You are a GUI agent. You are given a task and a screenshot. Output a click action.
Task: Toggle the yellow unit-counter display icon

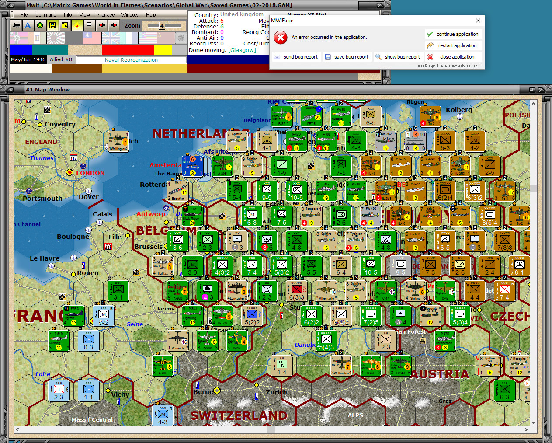pos(52,25)
